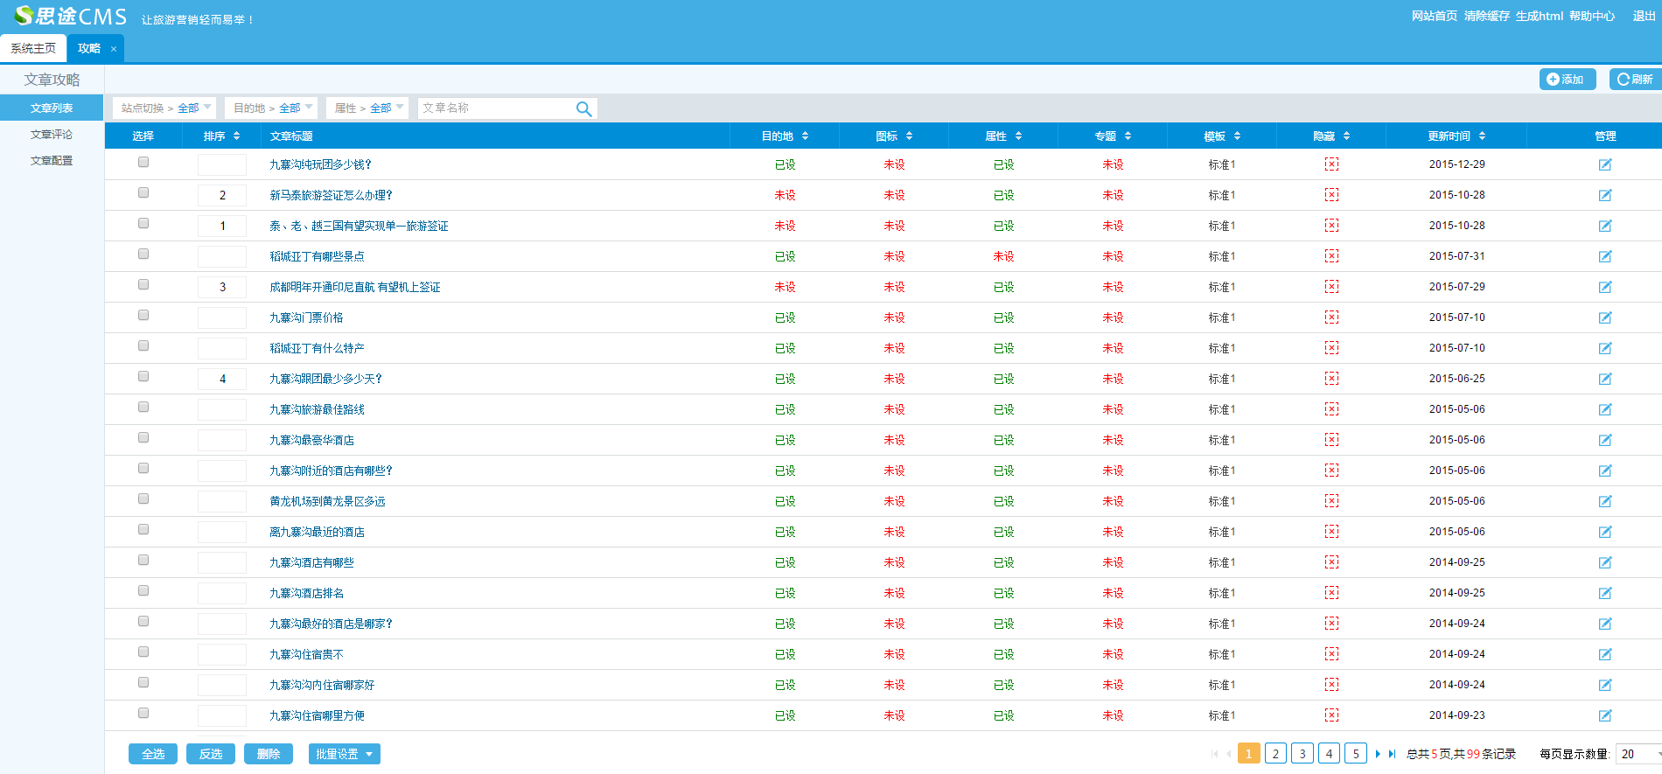Toggle the hidden icon for 九寨沟门票价格
Image resolution: width=1662 pixels, height=774 pixels.
tap(1330, 317)
